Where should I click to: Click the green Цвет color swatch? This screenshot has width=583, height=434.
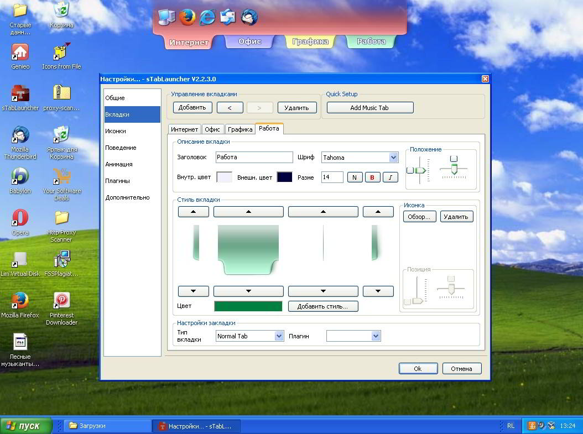tap(248, 306)
